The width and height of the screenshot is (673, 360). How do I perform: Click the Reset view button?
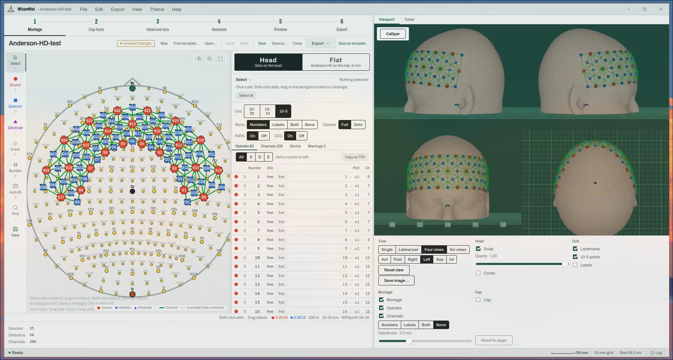(x=394, y=270)
